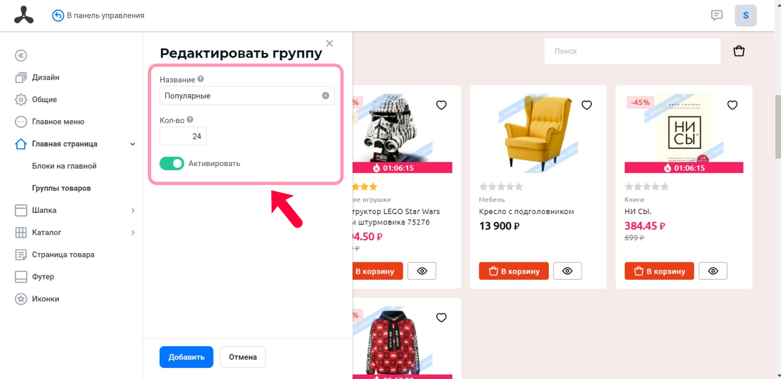Open the shopping bag cart icon
Viewport: 781px width, 379px height.
739,51
